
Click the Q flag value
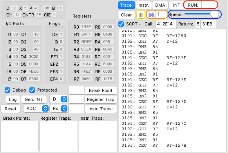coord(61,42)
